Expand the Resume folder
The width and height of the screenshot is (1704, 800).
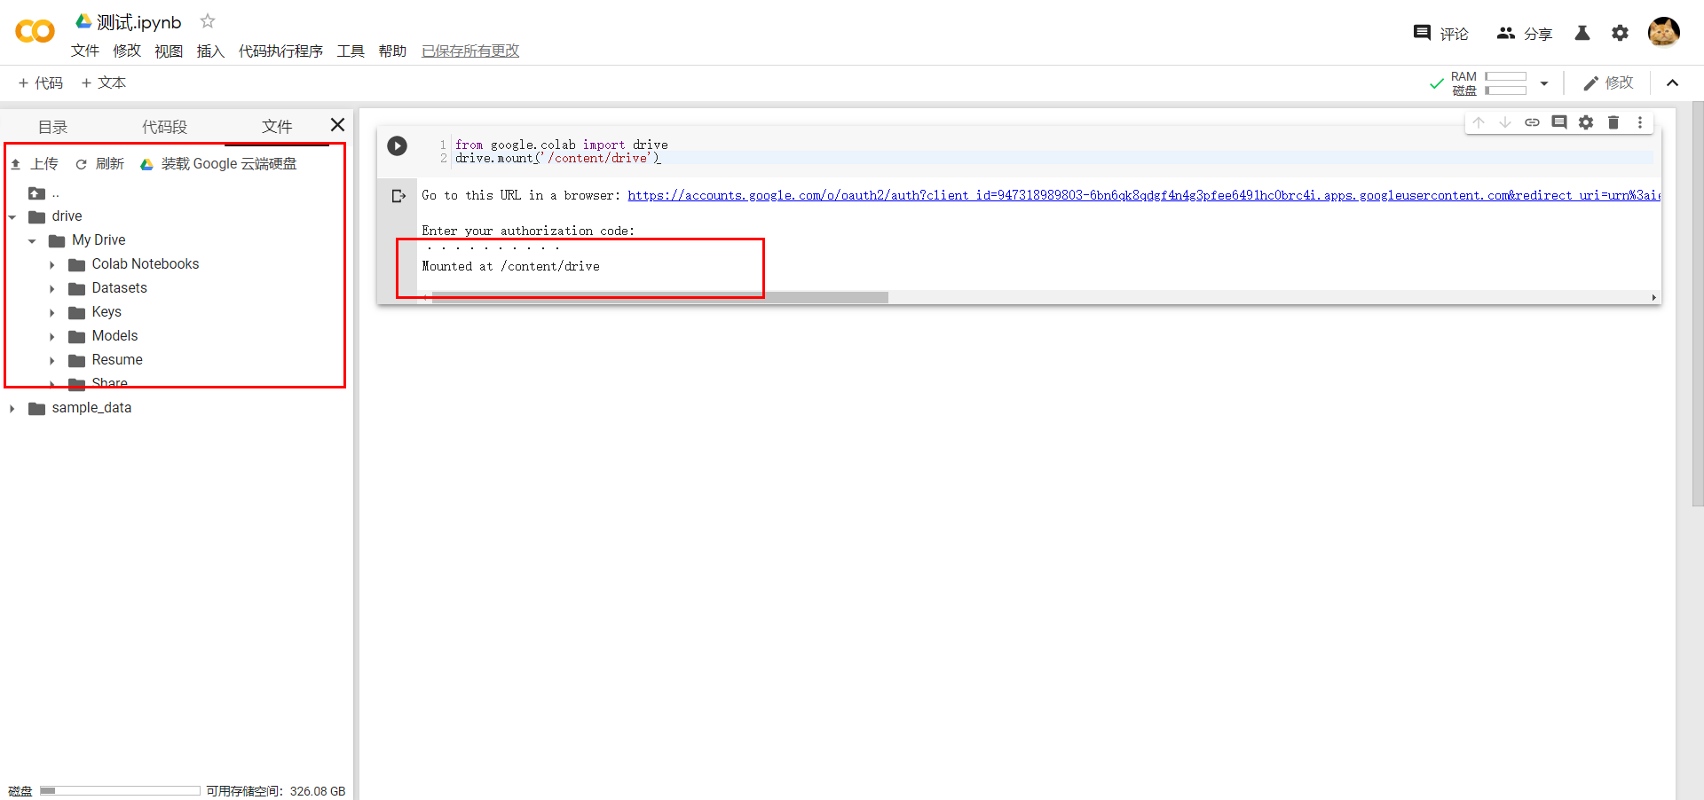pyautogui.click(x=52, y=360)
